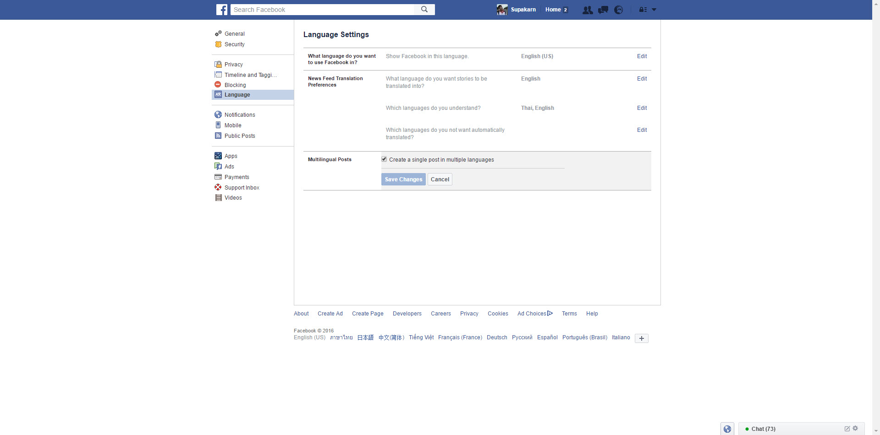Click the Privacy lock icon in sidebar
880x435 pixels.
(x=218, y=64)
